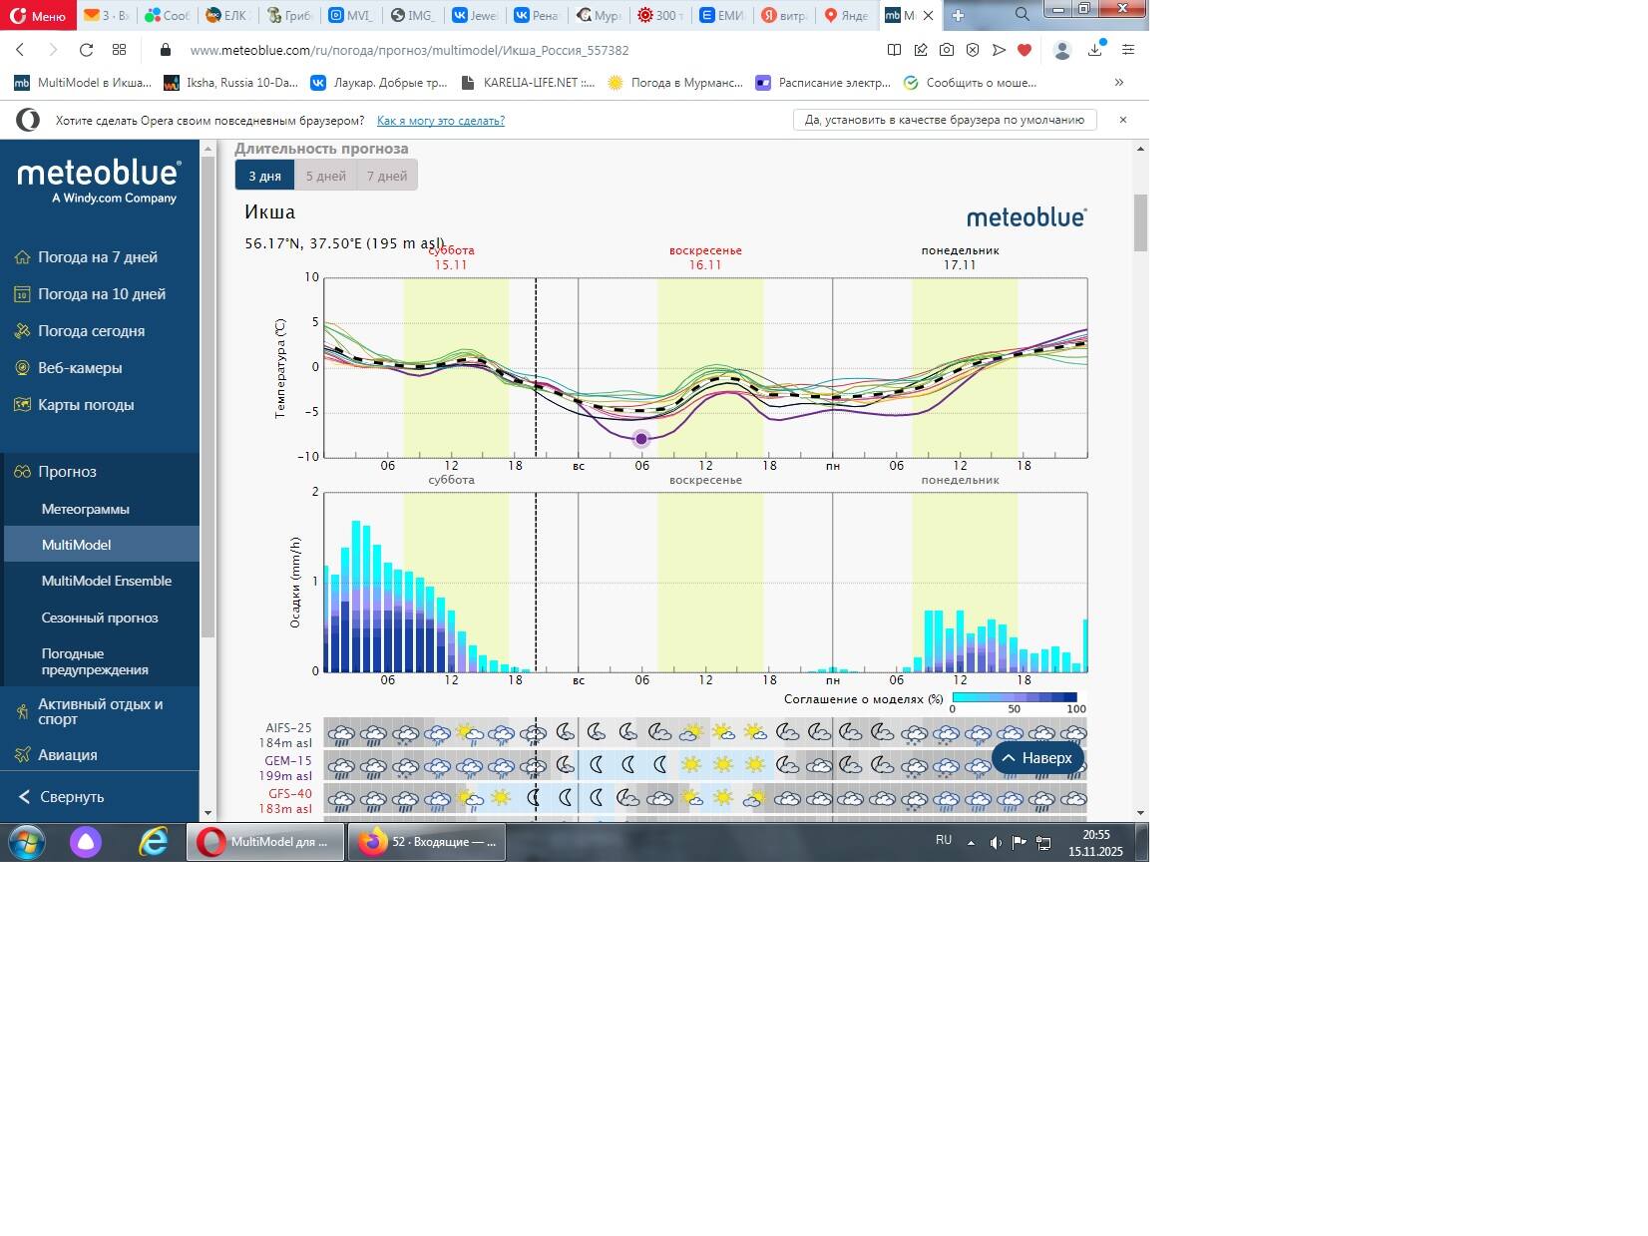Open the user profile icon in toolbar
Image resolution: width=1648 pixels, height=1236 pixels.
point(1062,50)
